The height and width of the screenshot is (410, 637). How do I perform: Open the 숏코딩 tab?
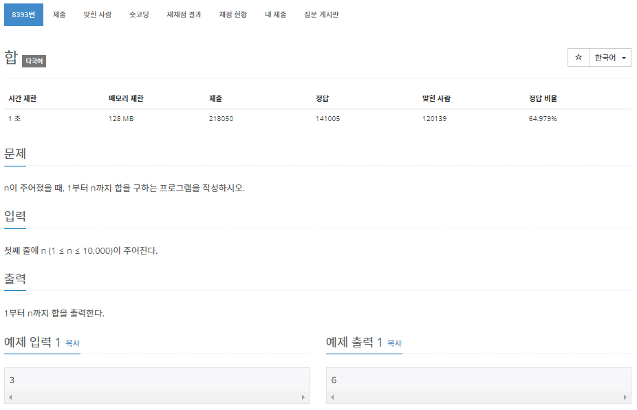click(139, 14)
